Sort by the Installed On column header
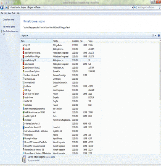 point(76,41)
